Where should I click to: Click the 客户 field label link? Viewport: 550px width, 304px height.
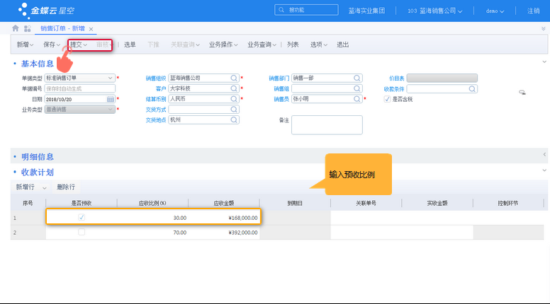tap(161, 89)
